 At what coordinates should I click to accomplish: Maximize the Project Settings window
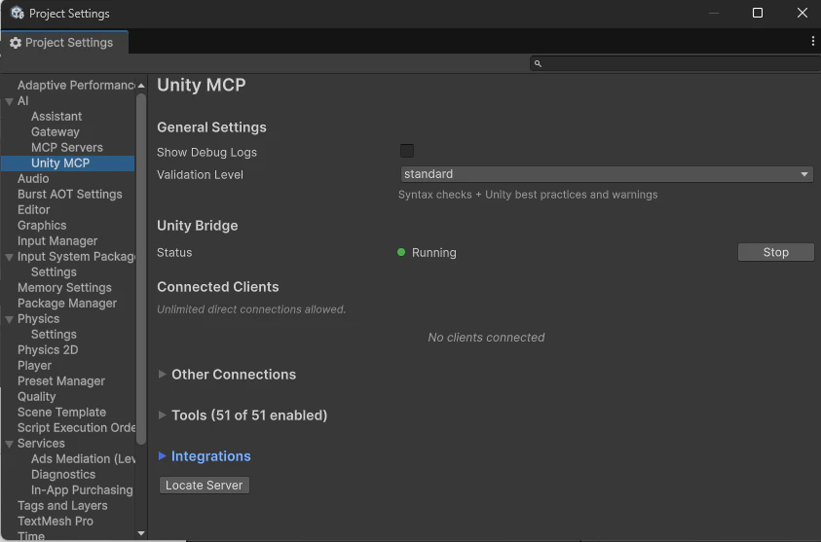coord(758,13)
